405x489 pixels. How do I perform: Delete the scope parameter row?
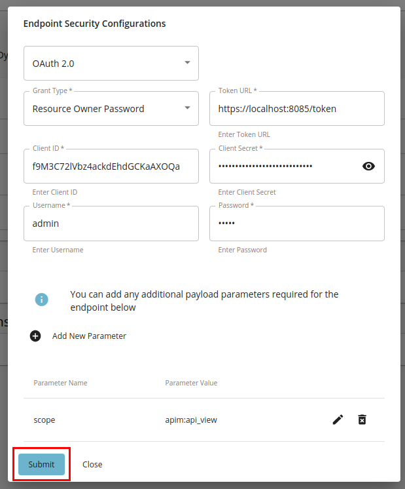pos(362,420)
